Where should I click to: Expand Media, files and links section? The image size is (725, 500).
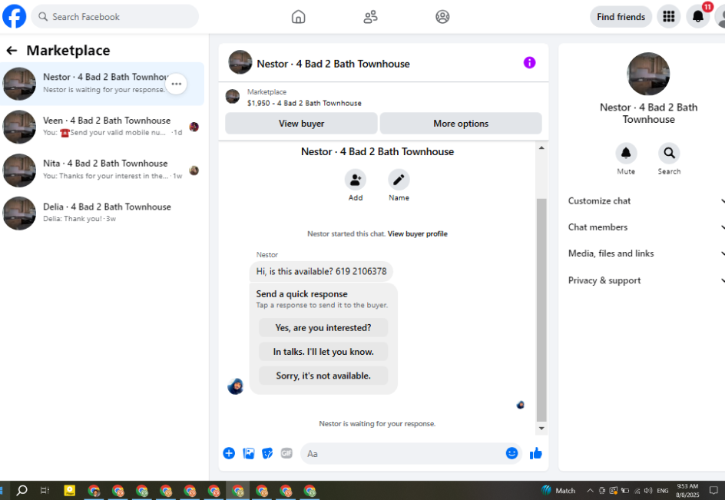tap(645, 253)
